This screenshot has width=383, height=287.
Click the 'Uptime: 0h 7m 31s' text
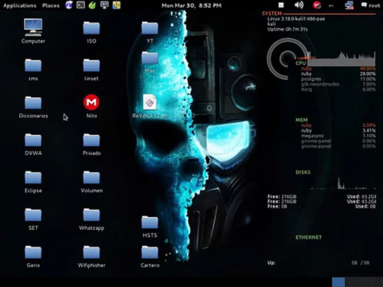point(288,29)
